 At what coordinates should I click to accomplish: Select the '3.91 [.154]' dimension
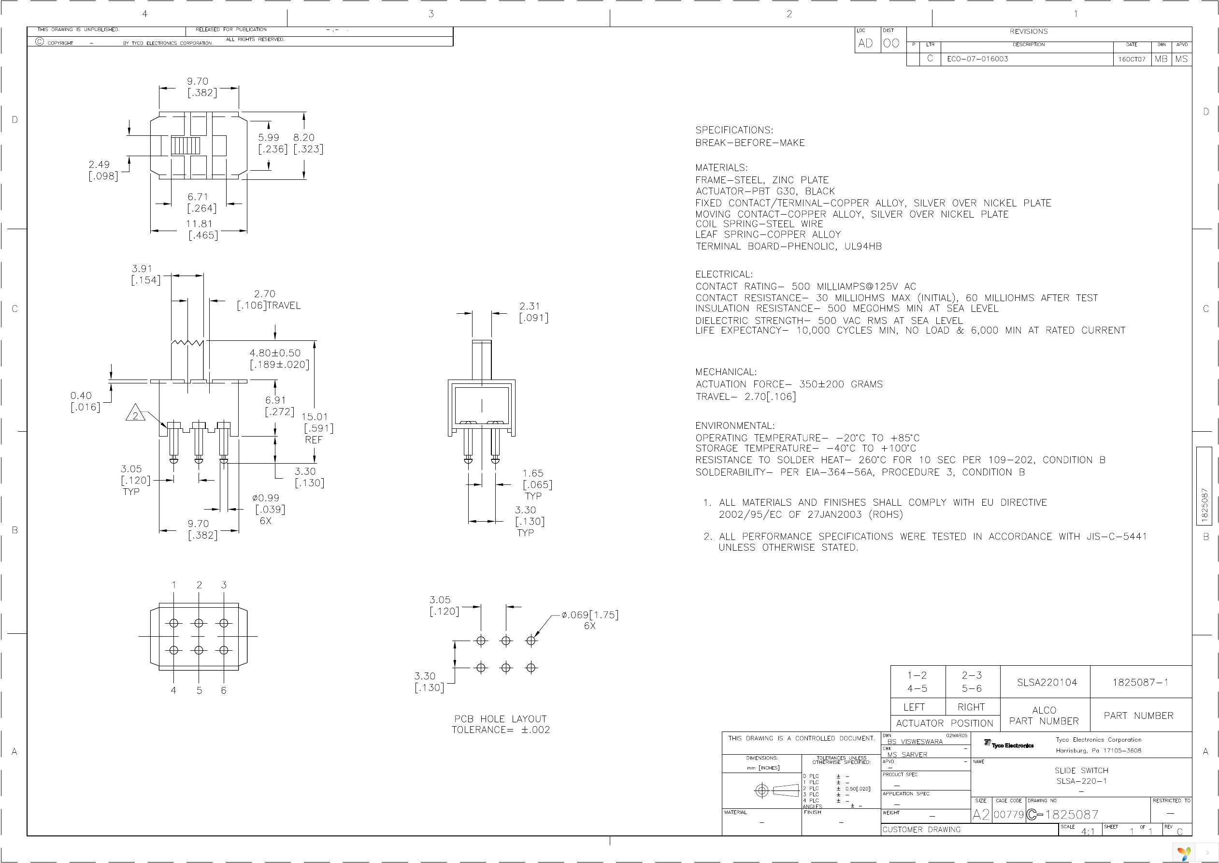[x=145, y=275]
